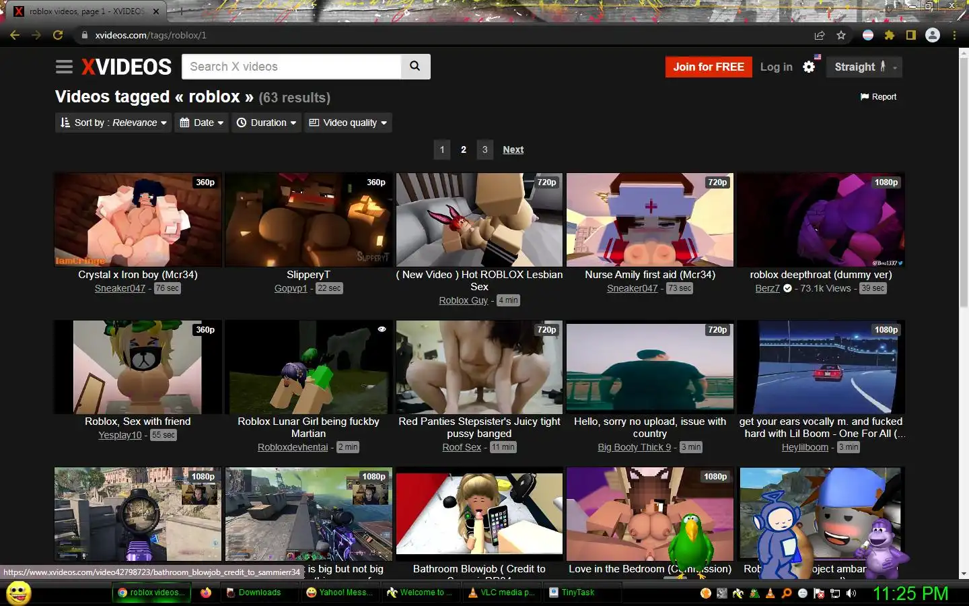Image resolution: width=969 pixels, height=606 pixels.
Task: Open the Date filter dropdown
Action: pos(201,123)
